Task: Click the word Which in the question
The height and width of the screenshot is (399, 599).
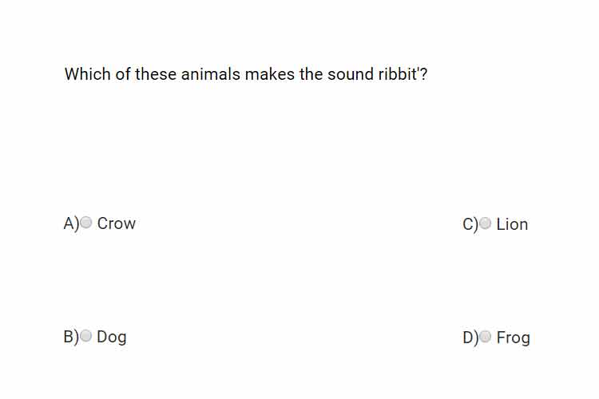Action: coord(88,74)
